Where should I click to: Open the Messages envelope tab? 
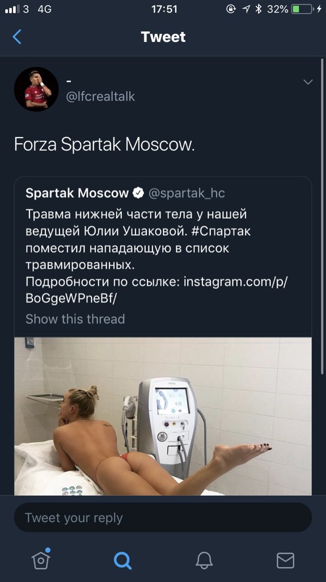285,560
